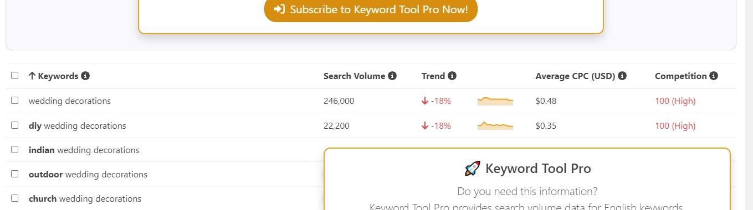Toggle the select-all keywords checkbox in header

tap(15, 76)
